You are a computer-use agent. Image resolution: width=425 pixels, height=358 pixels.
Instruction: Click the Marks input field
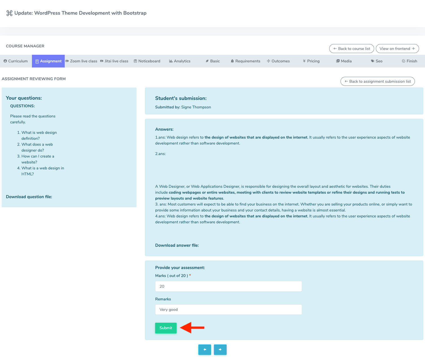pyautogui.click(x=228, y=286)
